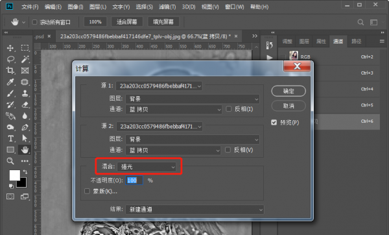Image resolution: width=389 pixels, height=235 pixels.
Task: Click the 不透明度 value field
Action: pyautogui.click(x=134, y=180)
